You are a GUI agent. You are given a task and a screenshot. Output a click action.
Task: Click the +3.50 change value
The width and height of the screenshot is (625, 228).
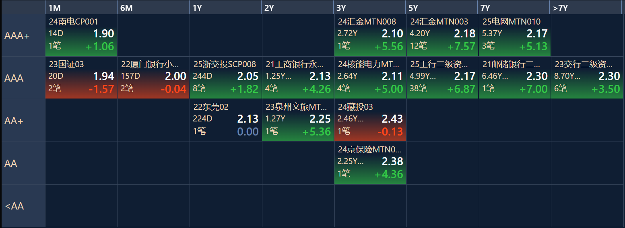pyautogui.click(x=606, y=89)
